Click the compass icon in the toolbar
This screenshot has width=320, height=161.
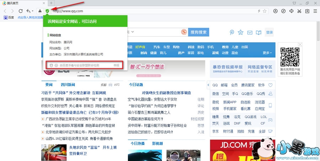(x=283, y=11)
